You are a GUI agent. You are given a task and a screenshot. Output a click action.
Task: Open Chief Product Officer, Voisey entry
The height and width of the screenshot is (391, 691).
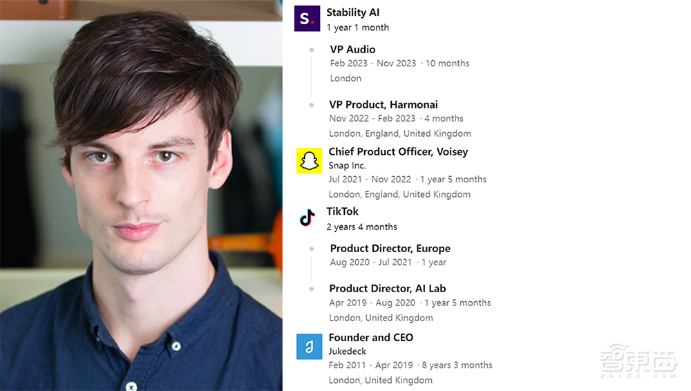(398, 151)
